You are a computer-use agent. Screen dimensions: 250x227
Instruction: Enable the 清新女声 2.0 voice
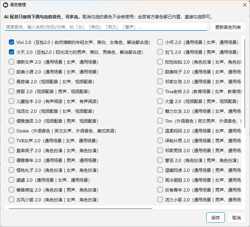[x=11, y=62]
